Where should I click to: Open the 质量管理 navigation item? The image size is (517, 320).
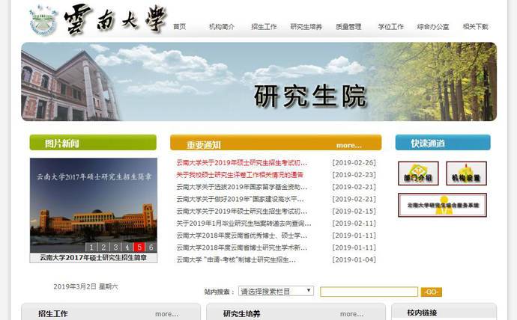348,27
